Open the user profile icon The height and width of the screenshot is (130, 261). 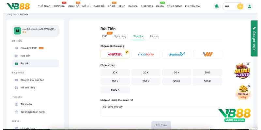click(x=249, y=6)
